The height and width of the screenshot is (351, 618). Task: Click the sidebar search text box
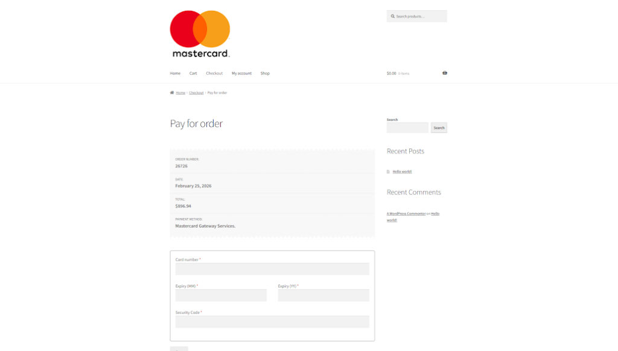coord(407,127)
